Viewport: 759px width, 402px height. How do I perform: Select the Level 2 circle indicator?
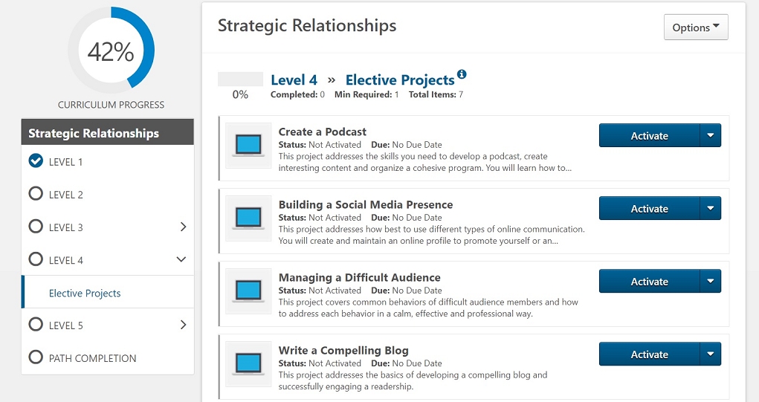36,194
